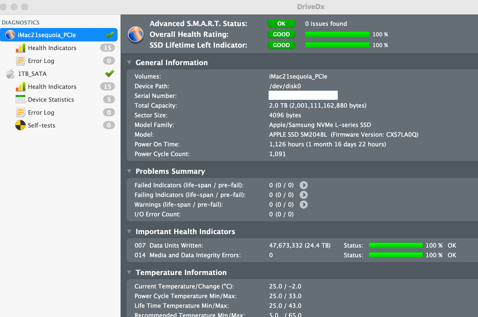Open details arrow for Warnings row

pyautogui.click(x=304, y=205)
